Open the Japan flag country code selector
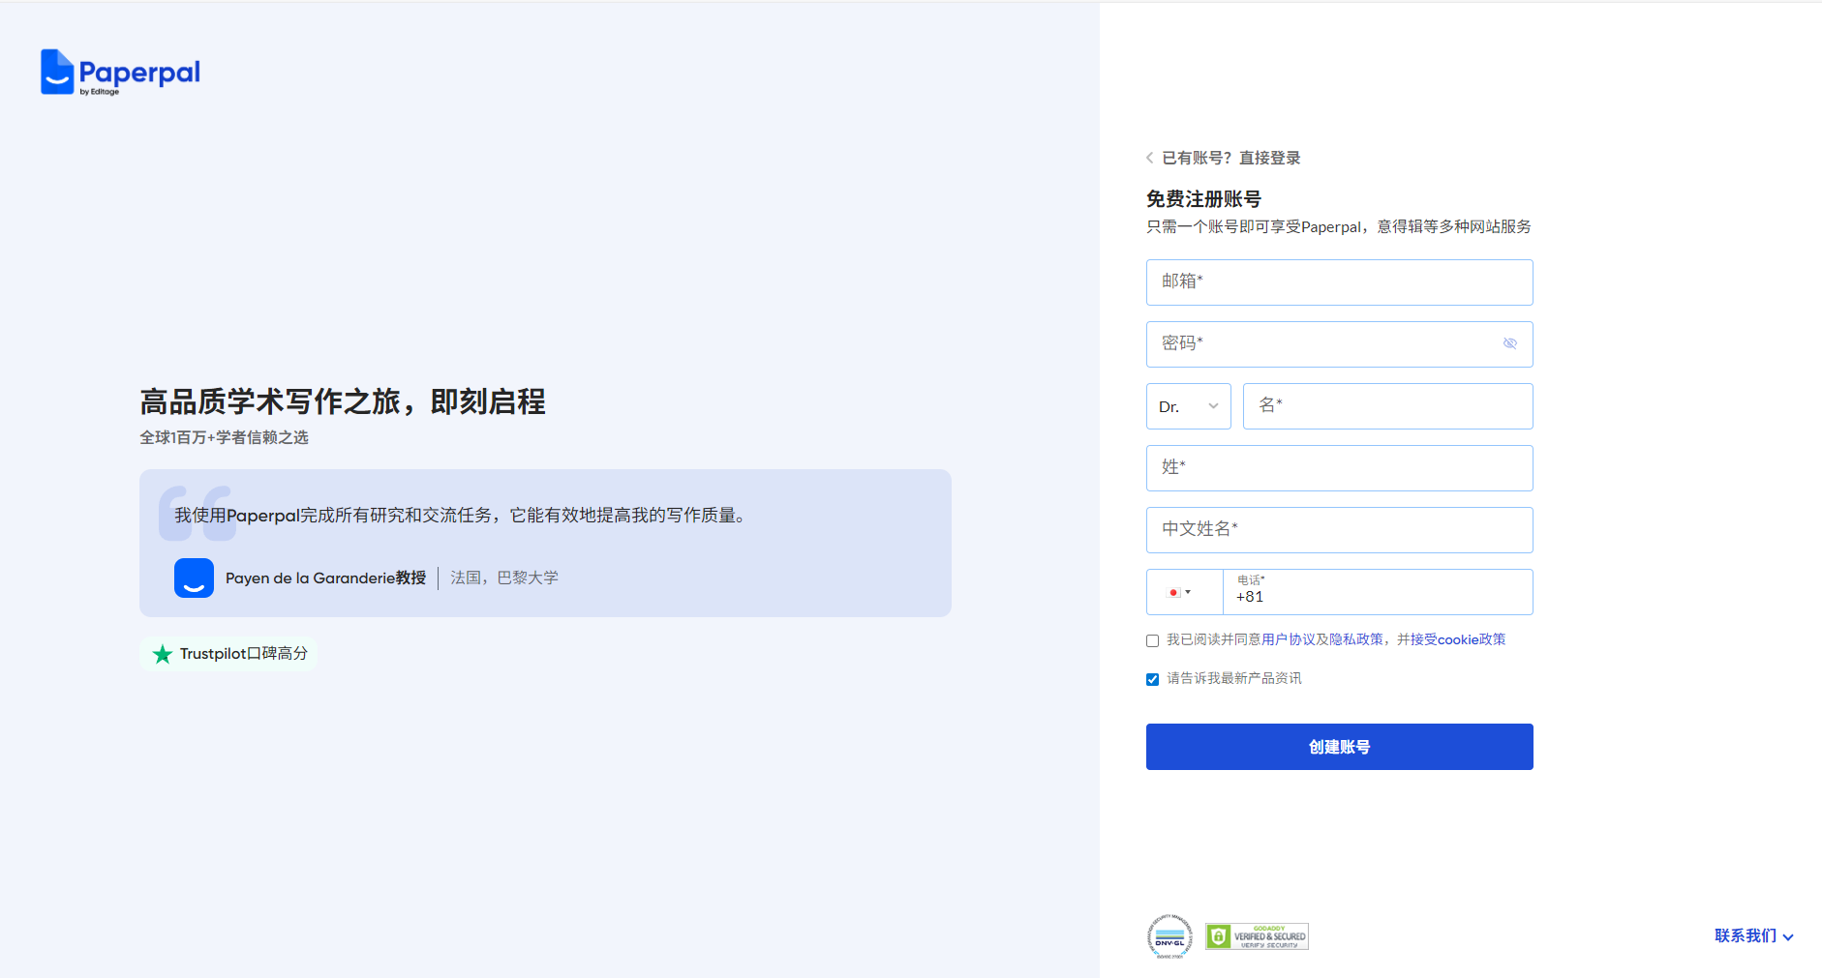This screenshot has height=978, width=1822. (x=1184, y=592)
